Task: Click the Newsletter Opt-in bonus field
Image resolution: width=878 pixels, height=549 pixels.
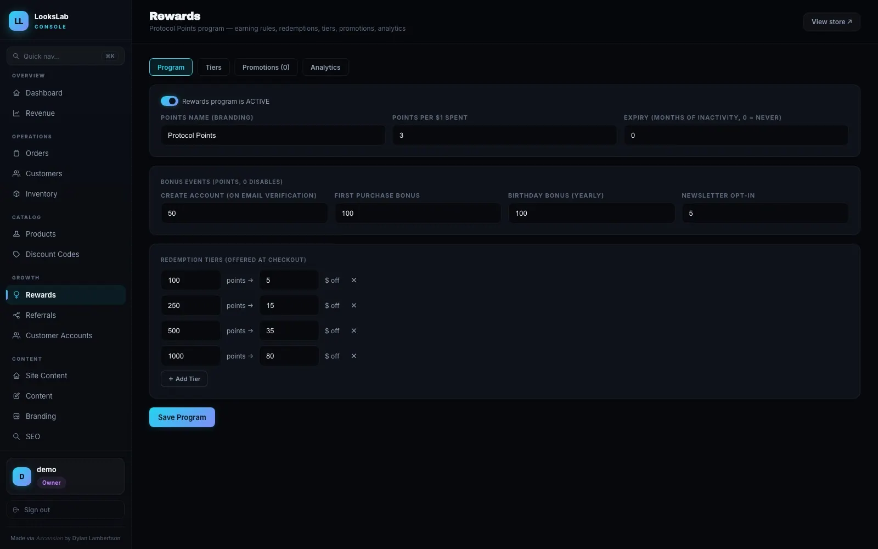Action: [x=765, y=213]
